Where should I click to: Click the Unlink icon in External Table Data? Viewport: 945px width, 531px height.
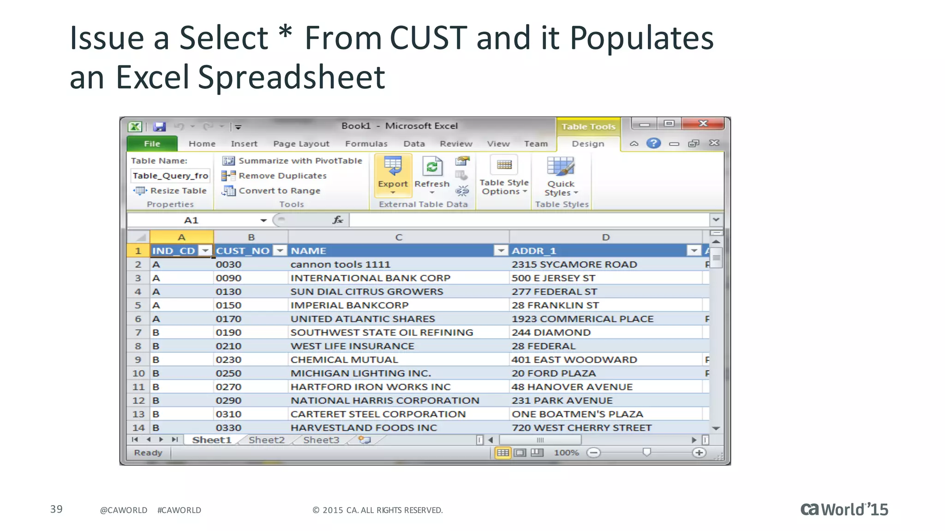[x=462, y=190]
